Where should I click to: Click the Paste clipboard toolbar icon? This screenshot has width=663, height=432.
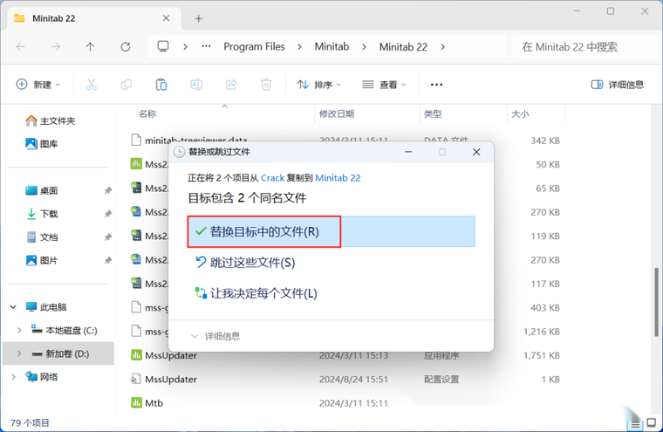(161, 85)
